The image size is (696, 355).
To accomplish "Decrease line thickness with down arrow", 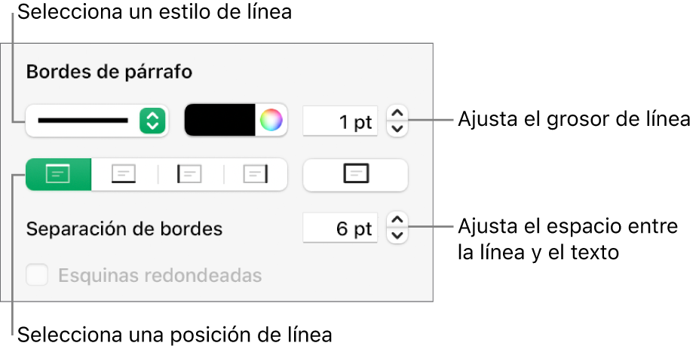I will point(397,127).
